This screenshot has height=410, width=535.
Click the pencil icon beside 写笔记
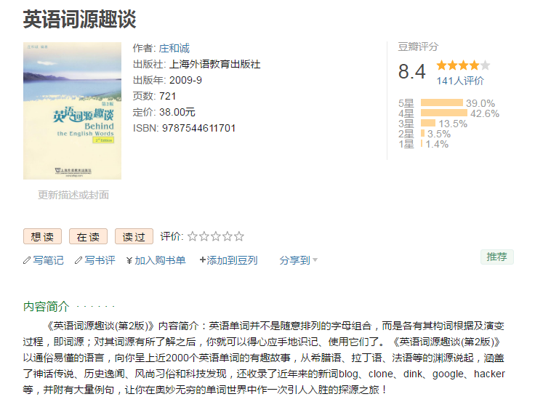point(27,260)
